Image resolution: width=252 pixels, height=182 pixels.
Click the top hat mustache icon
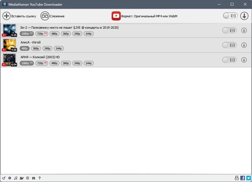[x=237, y=178]
